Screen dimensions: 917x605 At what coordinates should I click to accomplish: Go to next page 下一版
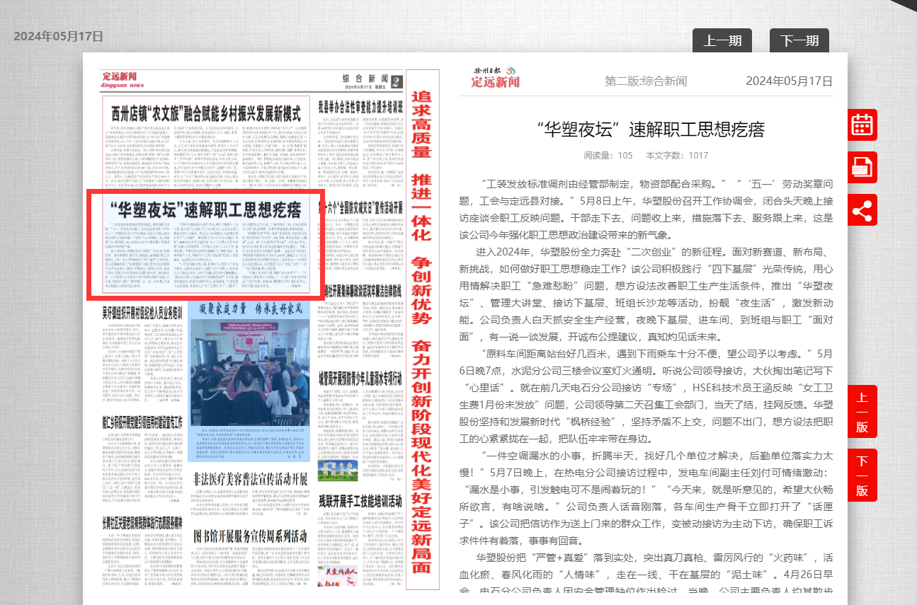point(862,476)
